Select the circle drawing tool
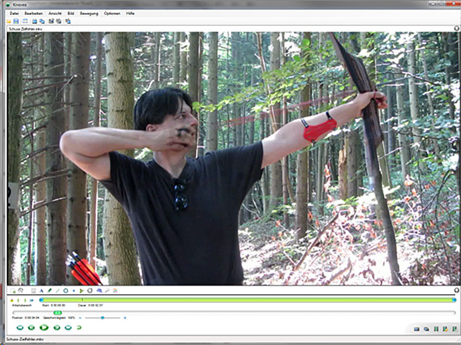This screenshot has height=345, width=461. (66, 291)
